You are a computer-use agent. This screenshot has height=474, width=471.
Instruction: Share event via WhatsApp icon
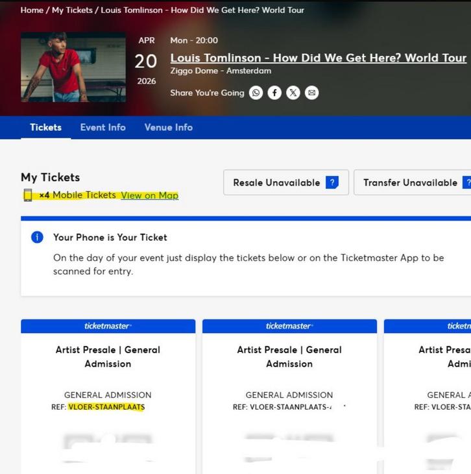coord(256,93)
